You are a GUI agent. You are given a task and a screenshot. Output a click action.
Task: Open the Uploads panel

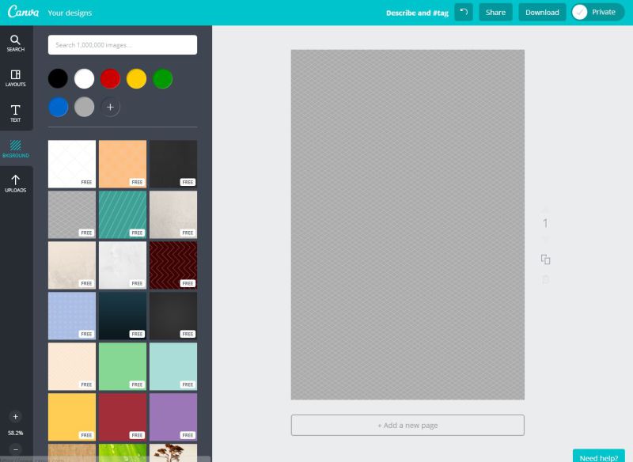point(16,184)
